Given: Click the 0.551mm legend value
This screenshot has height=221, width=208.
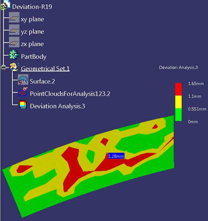Looking at the screenshot, I should (x=197, y=109).
